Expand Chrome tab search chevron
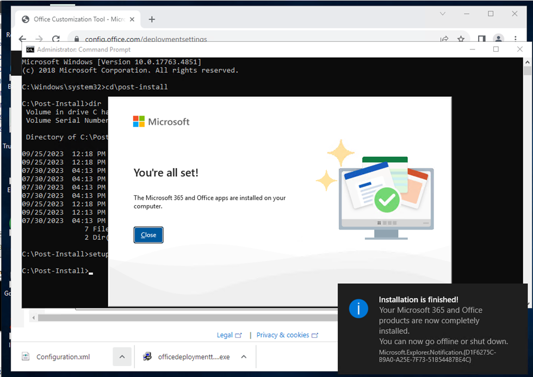 tap(443, 14)
